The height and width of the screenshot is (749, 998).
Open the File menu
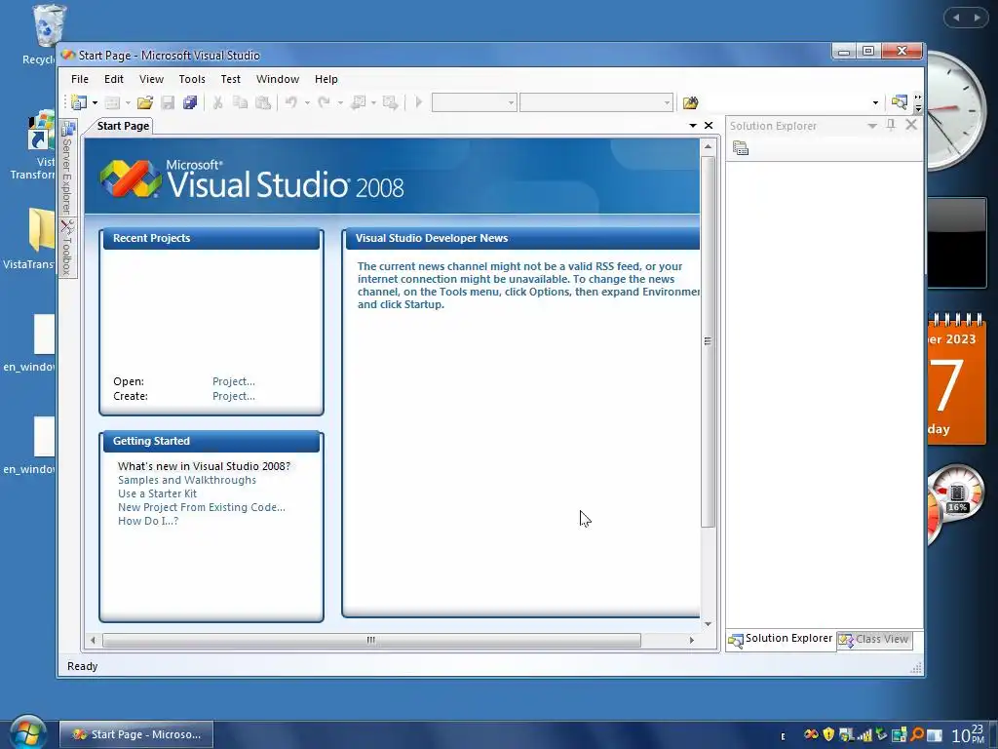click(x=80, y=79)
